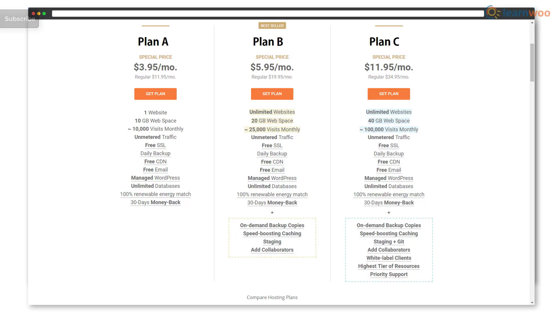This screenshot has height=313, width=557.
Task: Select GET PLAN button for Plan C
Action: (x=389, y=94)
